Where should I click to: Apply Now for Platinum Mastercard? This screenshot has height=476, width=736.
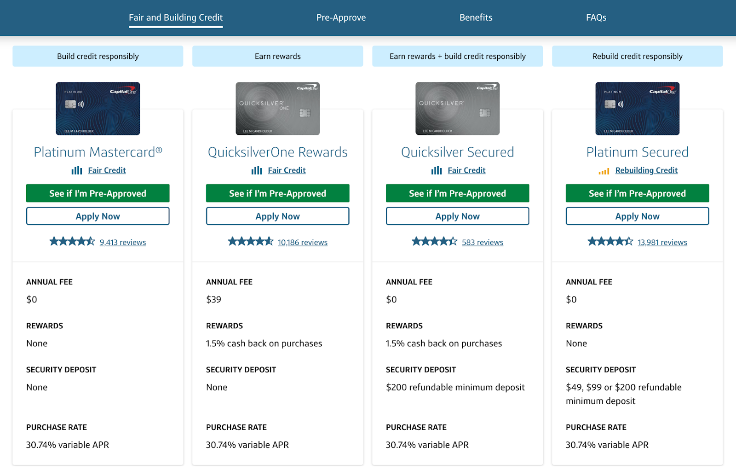[x=98, y=216]
